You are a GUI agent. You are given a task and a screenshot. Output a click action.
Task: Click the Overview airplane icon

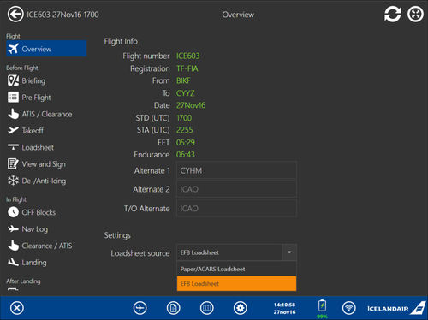click(x=13, y=49)
